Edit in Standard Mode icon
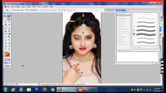 [x=6, y=59]
